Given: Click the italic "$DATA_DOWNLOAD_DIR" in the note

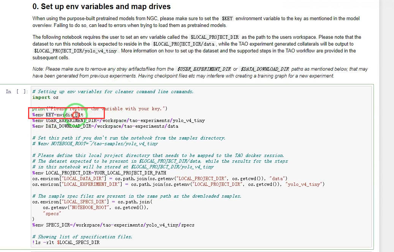Looking at the screenshot, I should point(265,69).
